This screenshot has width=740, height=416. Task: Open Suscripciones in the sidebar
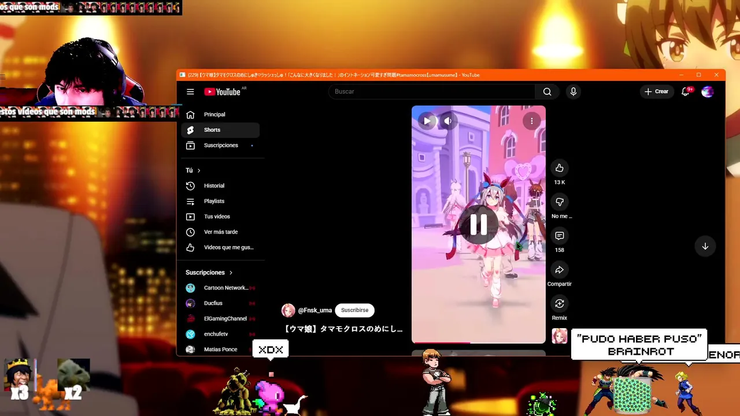pyautogui.click(x=220, y=146)
